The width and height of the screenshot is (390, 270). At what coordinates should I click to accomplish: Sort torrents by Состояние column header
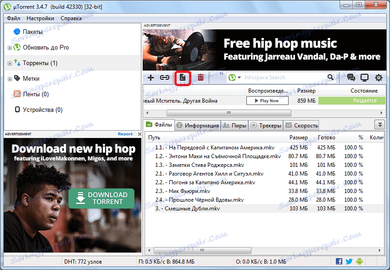[x=364, y=91]
